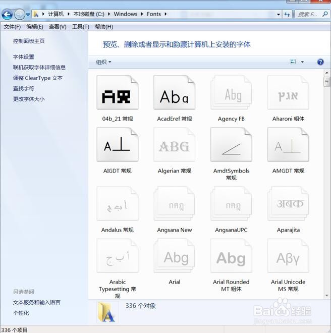This screenshot has height=333, width=331.
Task: Expand the address bar history dropdown
Action: [x=279, y=15]
